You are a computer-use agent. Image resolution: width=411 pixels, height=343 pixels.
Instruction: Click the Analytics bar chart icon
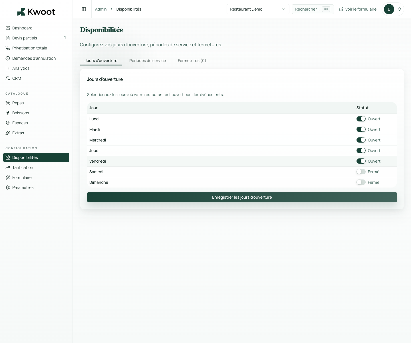click(8, 68)
